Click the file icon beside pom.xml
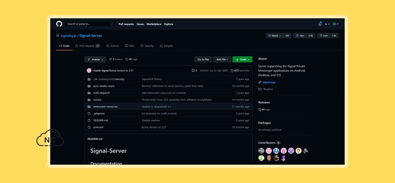Image resolution: width=395 pixels, height=183 pixels. pyautogui.click(x=89, y=127)
